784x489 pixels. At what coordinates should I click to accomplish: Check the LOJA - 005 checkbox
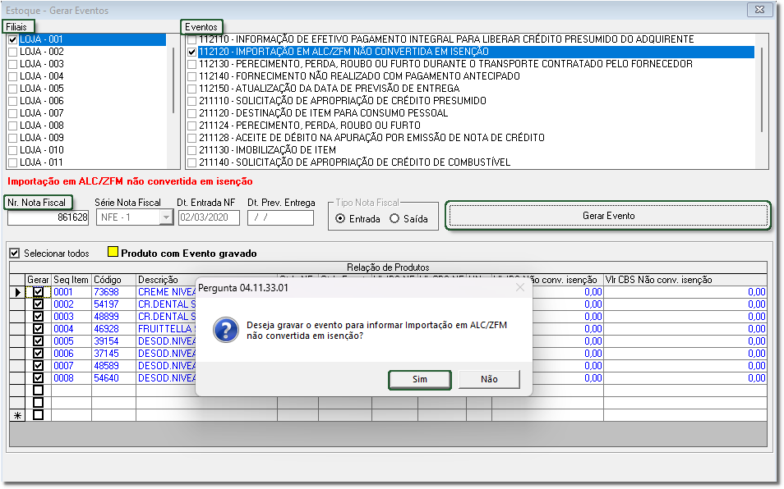[x=13, y=89]
